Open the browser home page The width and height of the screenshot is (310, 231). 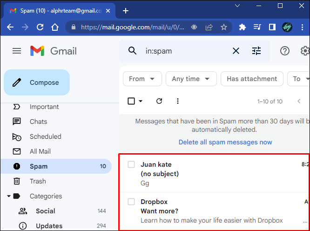click(x=55, y=27)
